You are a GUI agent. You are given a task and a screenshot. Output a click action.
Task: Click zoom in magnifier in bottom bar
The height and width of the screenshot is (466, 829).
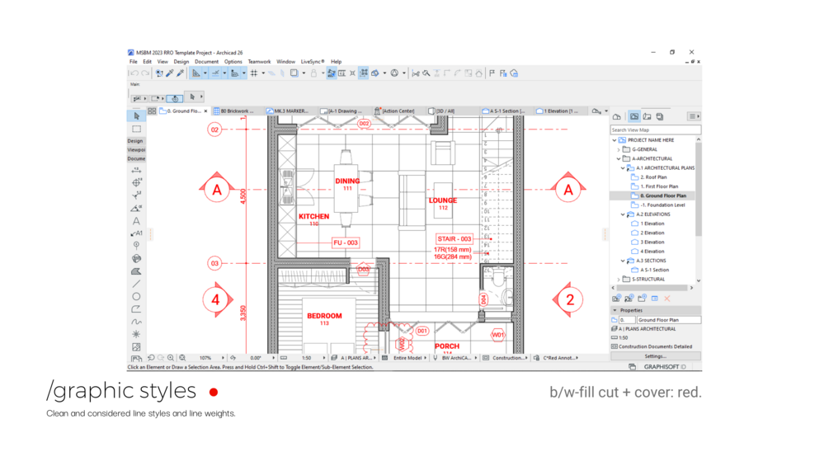(x=171, y=358)
